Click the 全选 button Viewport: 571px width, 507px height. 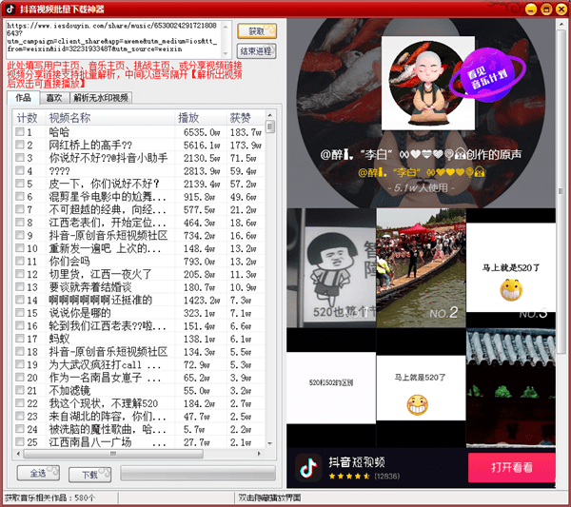point(38,473)
